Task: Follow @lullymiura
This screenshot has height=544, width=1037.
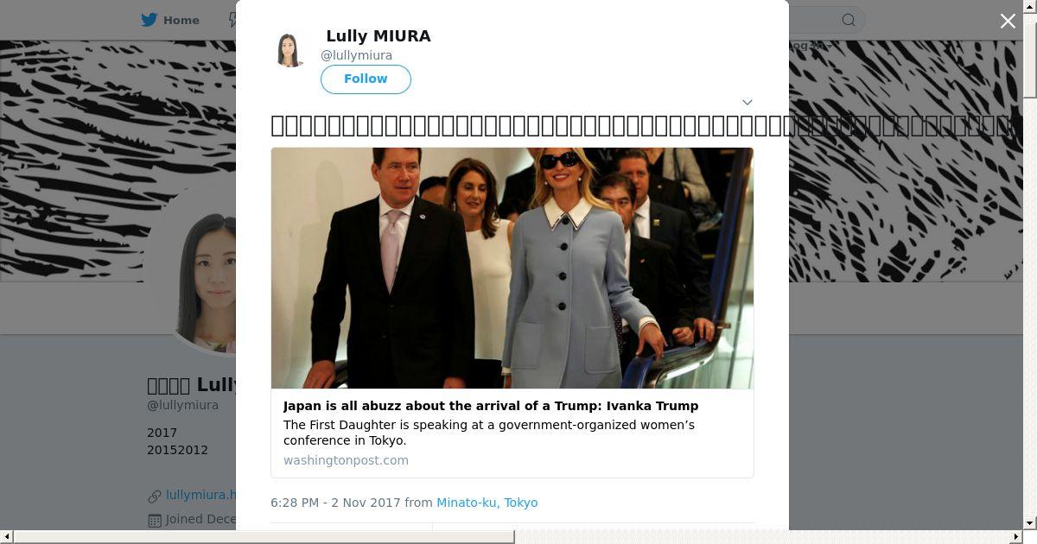Action: (x=366, y=79)
